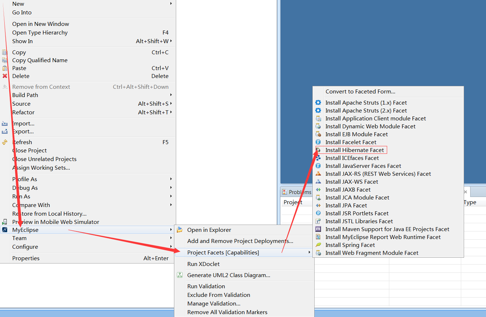Click the JCA Module facet icon
This screenshot has height=317, width=486.
[x=318, y=197]
